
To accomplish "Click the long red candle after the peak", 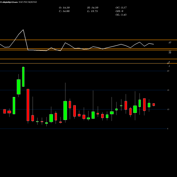I will 28,105.
